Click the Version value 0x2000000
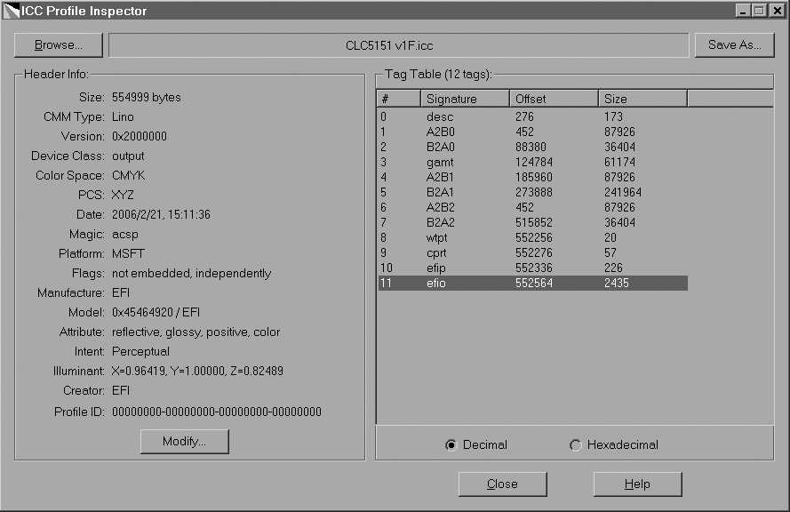 coord(139,137)
